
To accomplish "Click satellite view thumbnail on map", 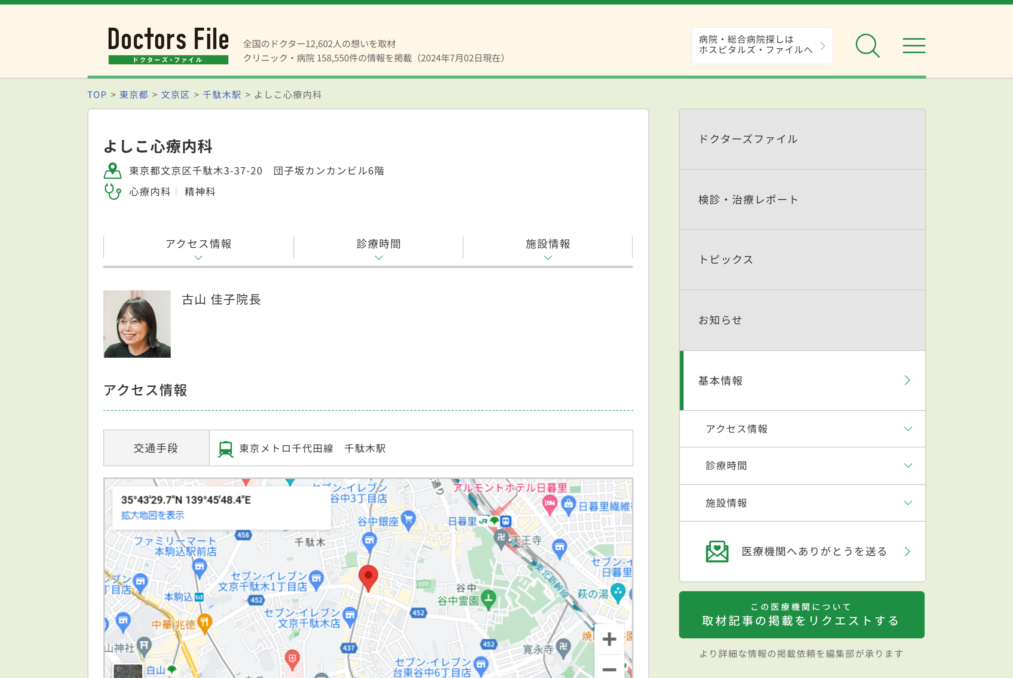I will 128,671.
